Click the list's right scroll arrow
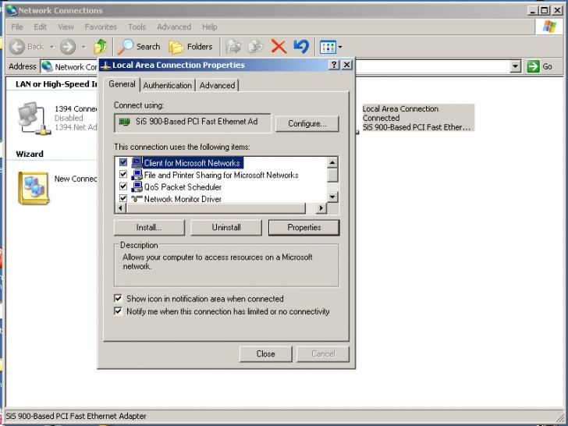Viewport: 568px width, 426px height. tap(321, 208)
